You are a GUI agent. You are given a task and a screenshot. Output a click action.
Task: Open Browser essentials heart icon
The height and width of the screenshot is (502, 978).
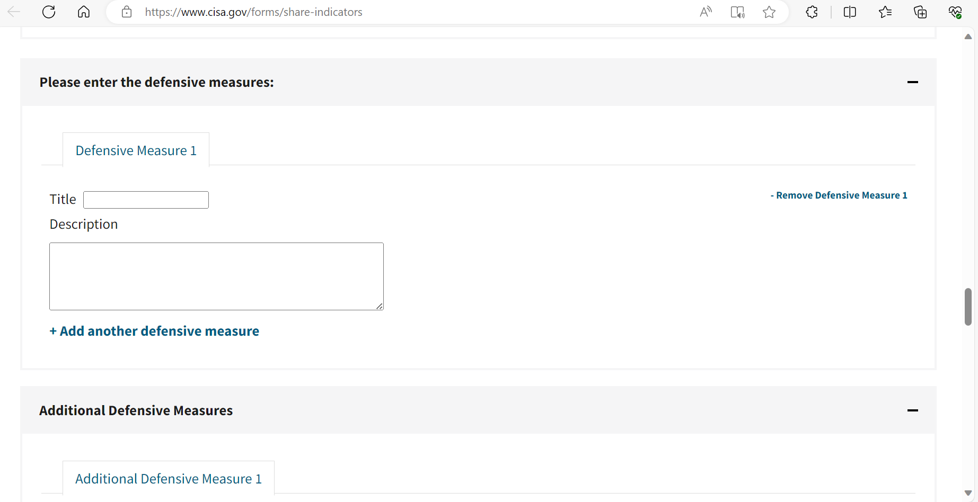click(955, 12)
